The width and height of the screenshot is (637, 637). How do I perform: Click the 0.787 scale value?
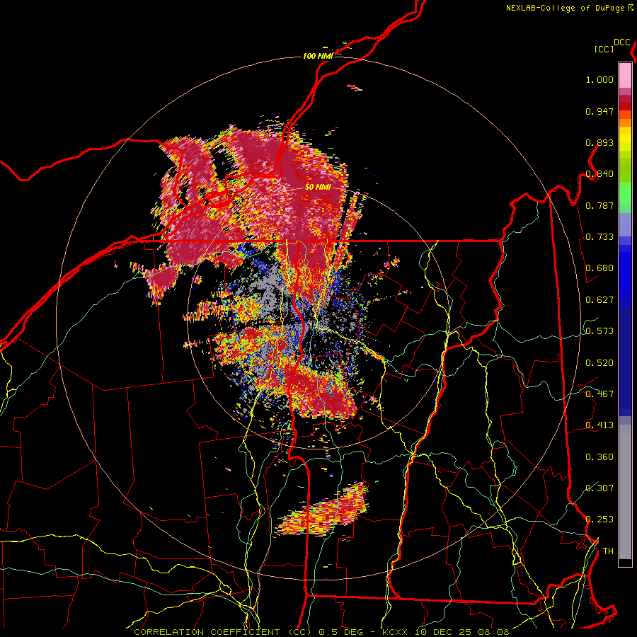click(x=599, y=205)
